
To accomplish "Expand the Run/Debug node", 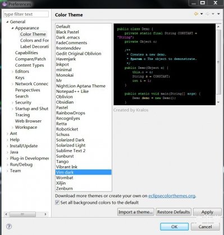I will [7, 164].
